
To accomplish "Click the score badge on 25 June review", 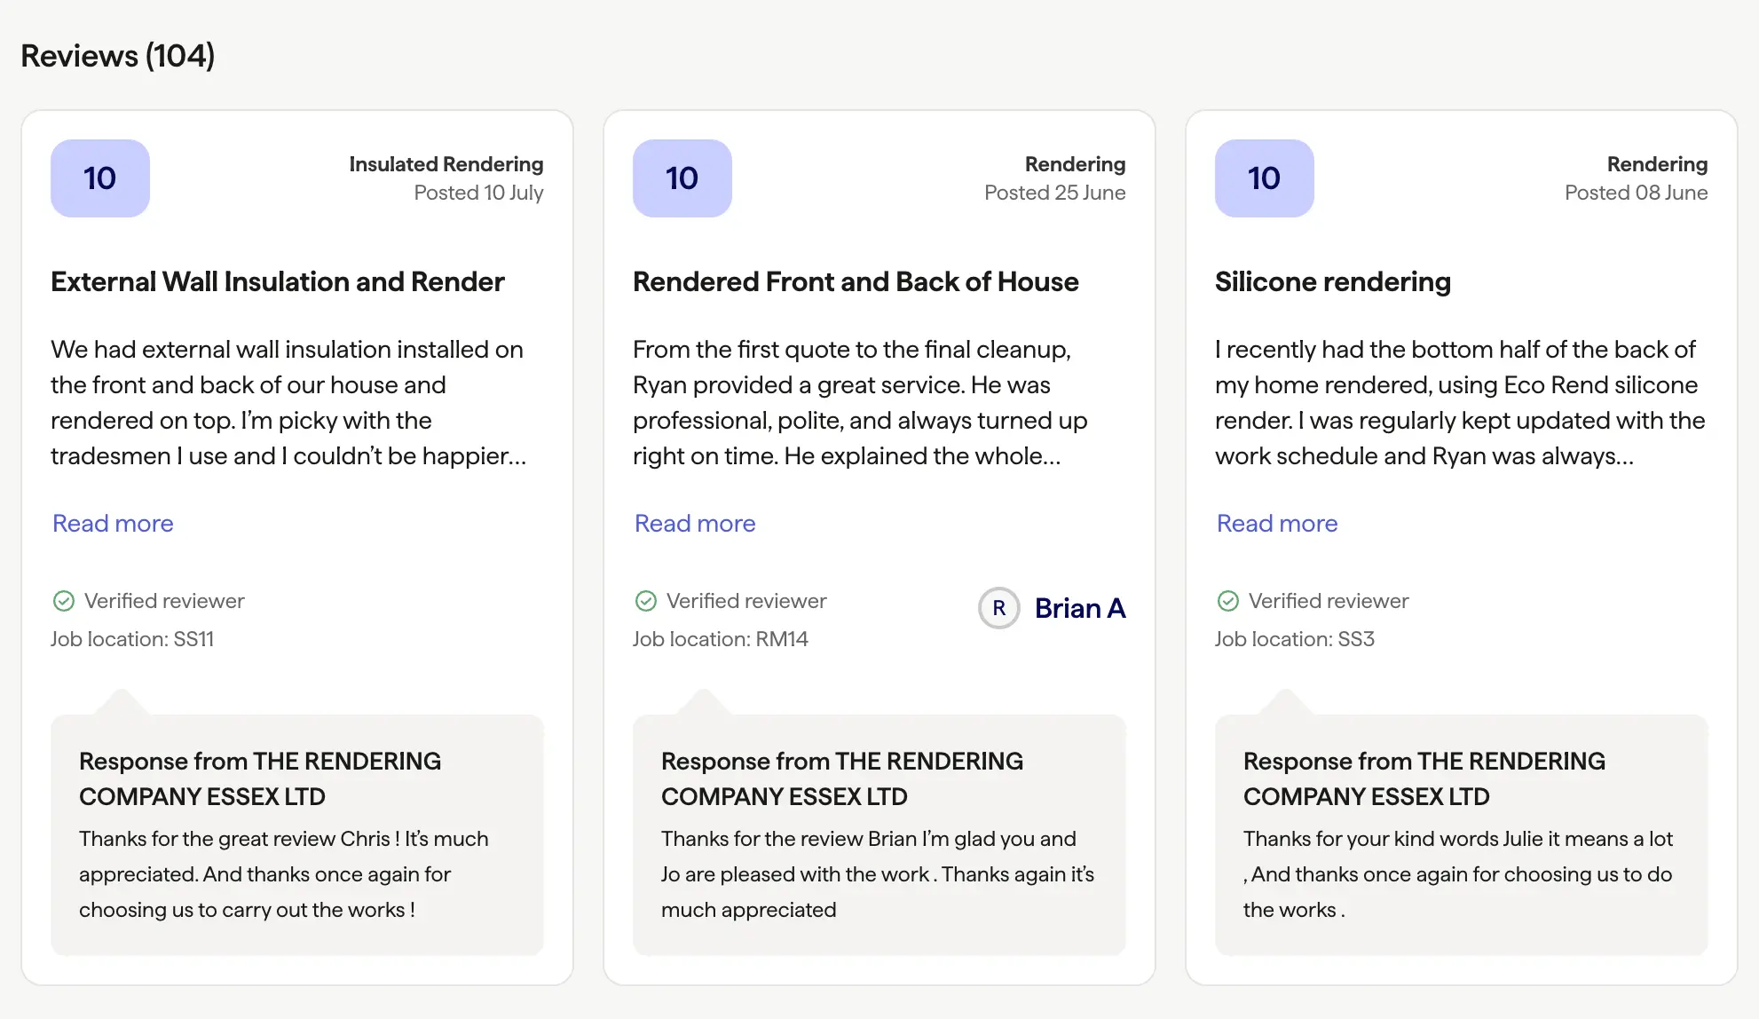I will [682, 178].
